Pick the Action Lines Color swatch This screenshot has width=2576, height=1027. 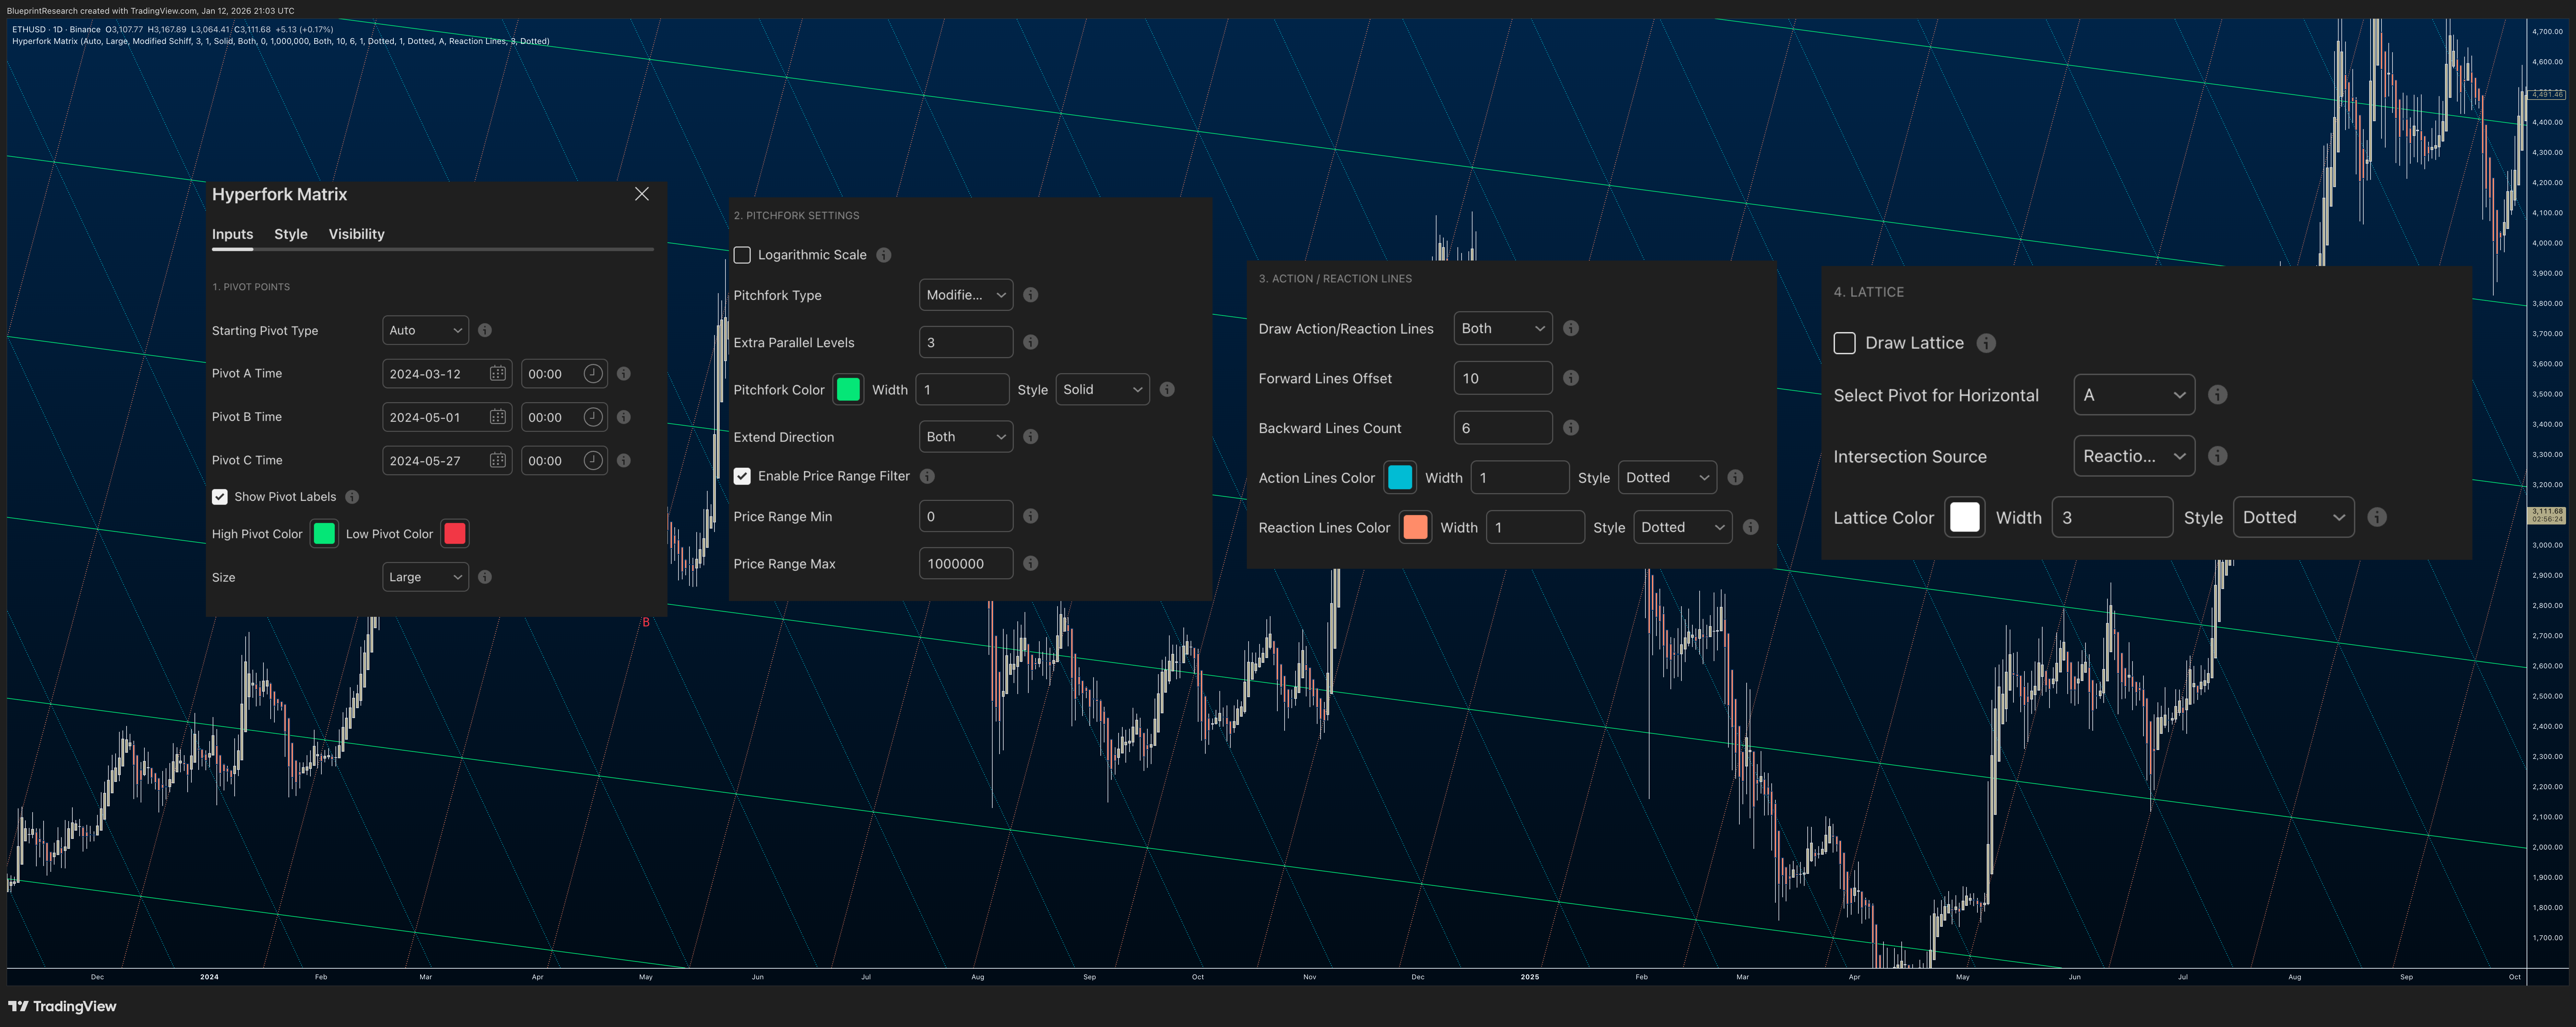[x=1400, y=477]
